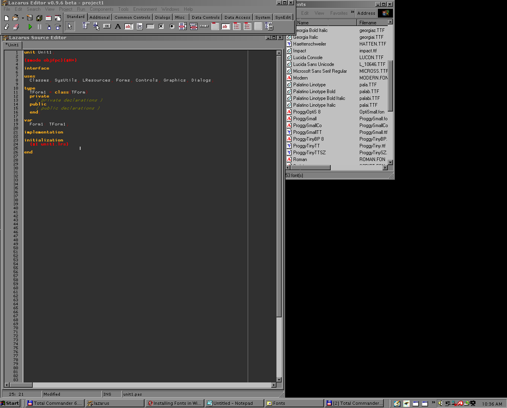Switch to Installing Fonts taskbar button
507x408 pixels.
click(175, 403)
